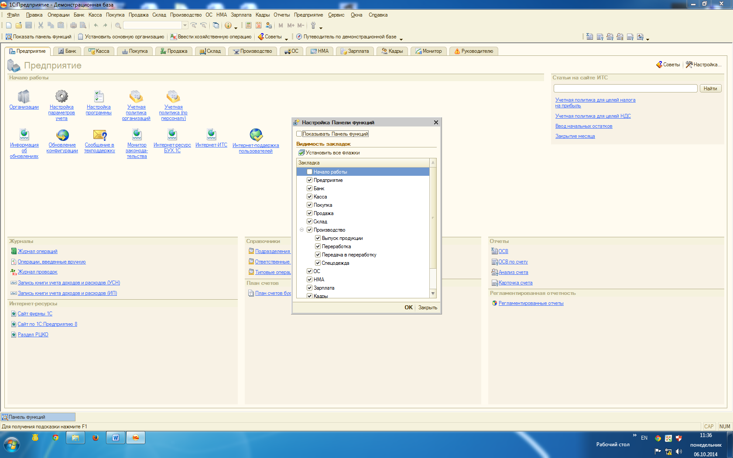Check the Начало работы checkbox
The height and width of the screenshot is (458, 733).
click(x=309, y=172)
